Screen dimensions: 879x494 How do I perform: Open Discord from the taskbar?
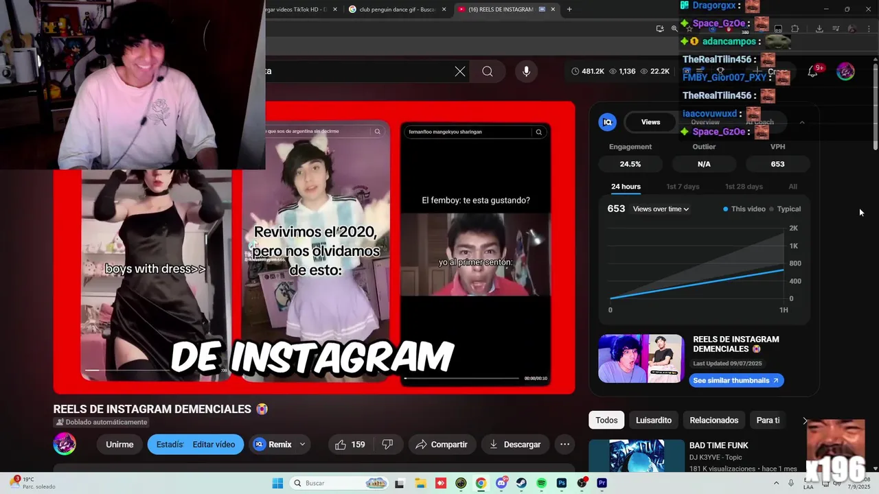coord(501,483)
